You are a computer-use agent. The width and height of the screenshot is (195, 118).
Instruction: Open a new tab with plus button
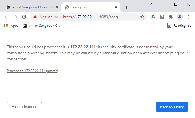click(127, 7)
